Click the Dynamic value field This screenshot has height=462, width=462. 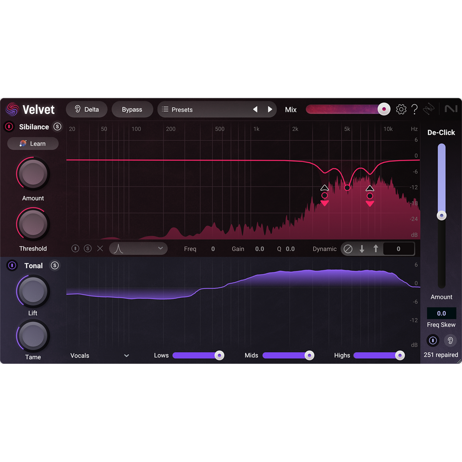tap(398, 249)
